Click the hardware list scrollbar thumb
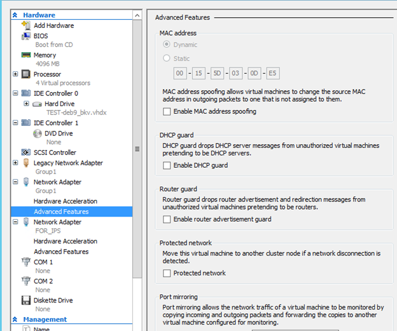 point(137,149)
